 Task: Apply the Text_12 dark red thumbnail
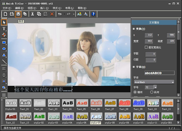(11, 116)
